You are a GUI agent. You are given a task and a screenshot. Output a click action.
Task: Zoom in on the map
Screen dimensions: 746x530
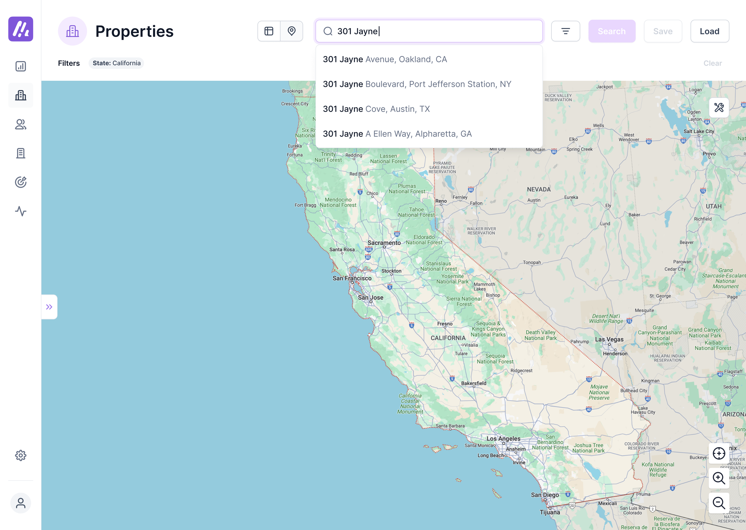tap(719, 478)
